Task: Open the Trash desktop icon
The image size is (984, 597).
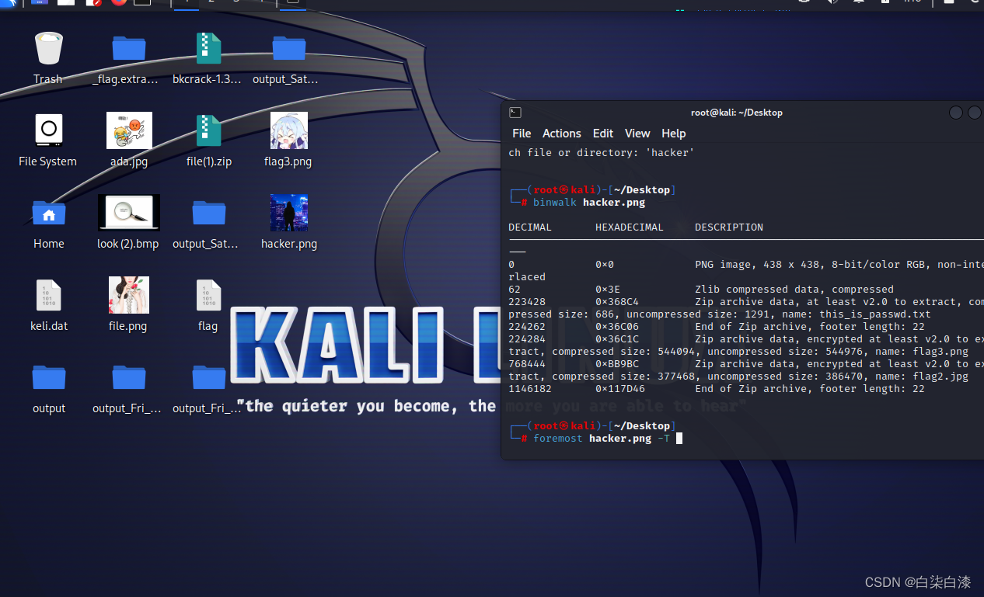Action: click(x=48, y=50)
